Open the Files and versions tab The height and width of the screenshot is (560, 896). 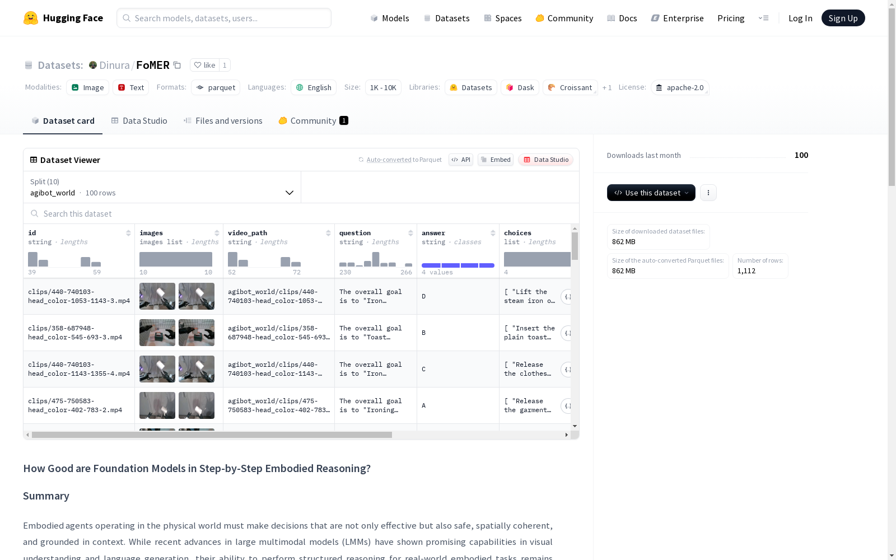coord(223,121)
